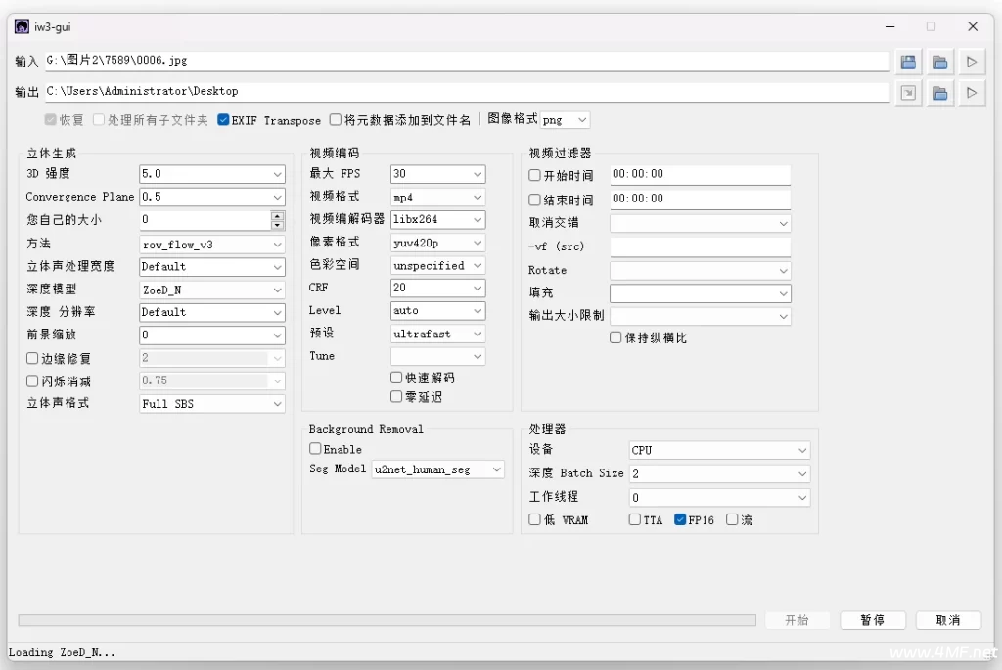The height and width of the screenshot is (670, 1002).
Task: Uncheck the EXIF Transpose checkbox
Action: click(224, 119)
